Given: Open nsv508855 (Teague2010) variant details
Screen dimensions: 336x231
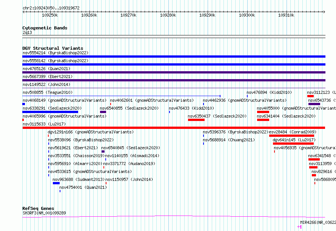Looking at the screenshot, I should (x=48, y=92).
